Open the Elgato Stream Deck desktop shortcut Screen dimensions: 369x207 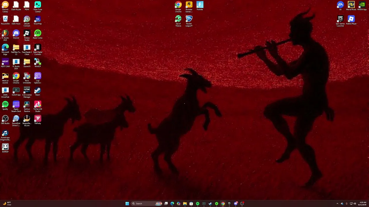[16, 107]
